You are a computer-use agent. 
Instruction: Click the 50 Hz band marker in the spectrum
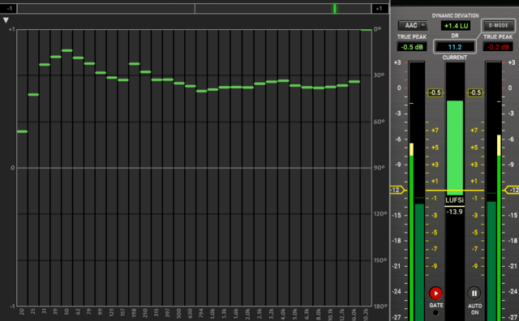pyautogui.click(x=66, y=50)
